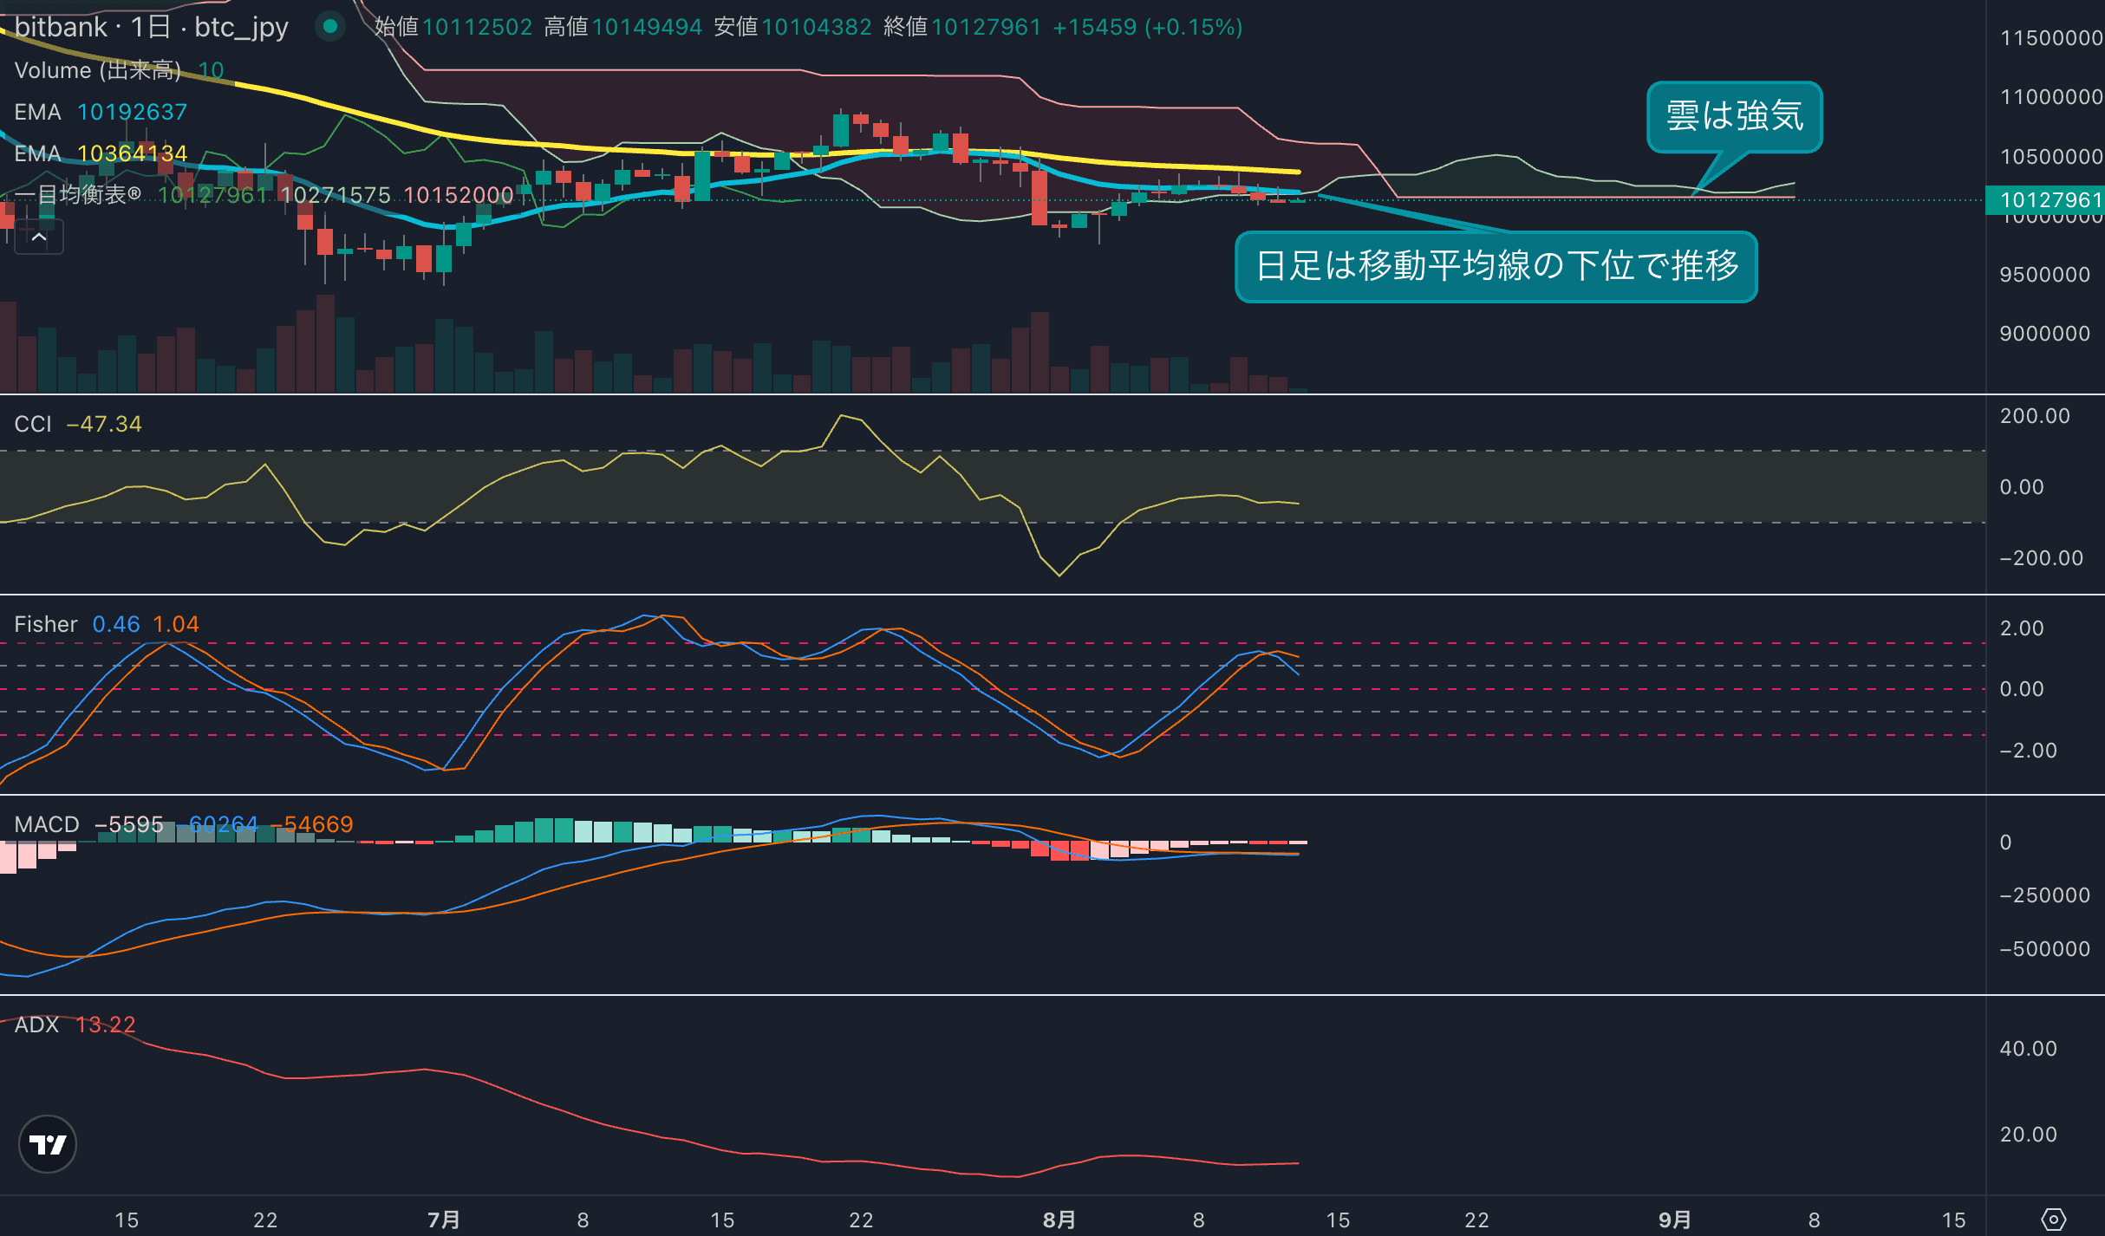Click the green market status dot
2105x1236 pixels.
point(329,26)
